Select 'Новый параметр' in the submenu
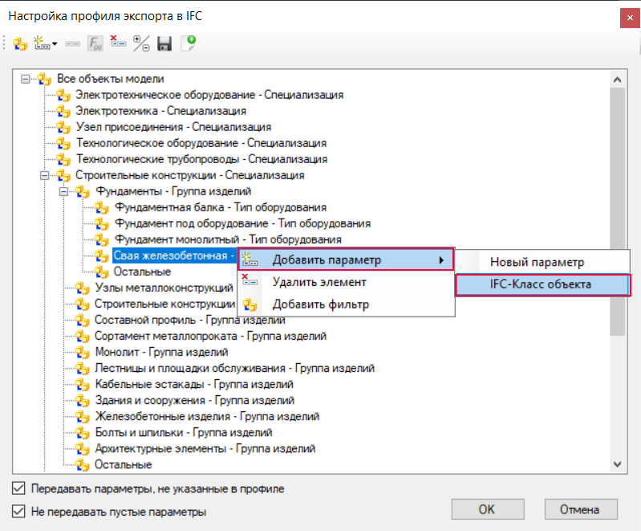Screen dimensions: 641x531 537,262
